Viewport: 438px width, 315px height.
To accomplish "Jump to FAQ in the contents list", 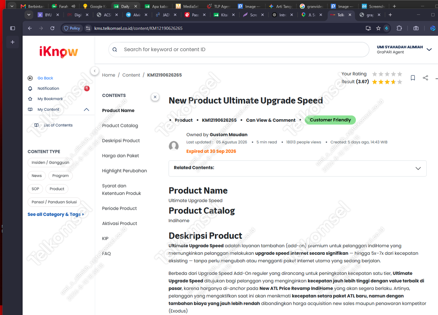I will pyautogui.click(x=106, y=254).
